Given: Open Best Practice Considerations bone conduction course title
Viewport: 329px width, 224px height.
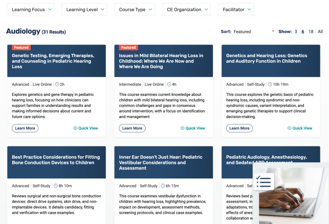Looking at the screenshot, I should pos(56,160).
